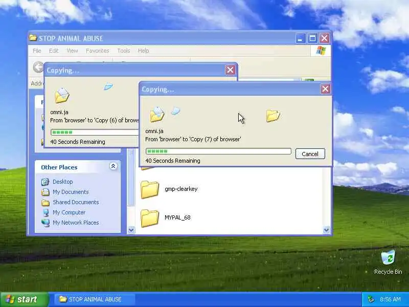The image size is (409, 307).
Task: Click the folder icon in STOP ANIMAL ABUSE title bar
Action: pyautogui.click(x=33, y=38)
